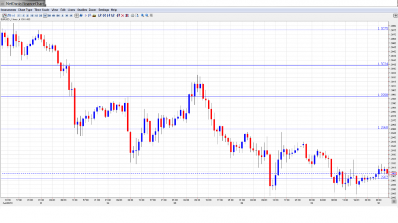Image resolution: width=398 pixels, height=223 pixels.
Task: Select the highlighted 1 hour timescale button
Action: click(x=45, y=15)
